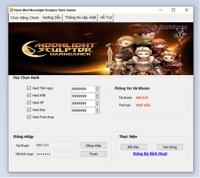Click the account name ABC123 in red

pos(142,98)
